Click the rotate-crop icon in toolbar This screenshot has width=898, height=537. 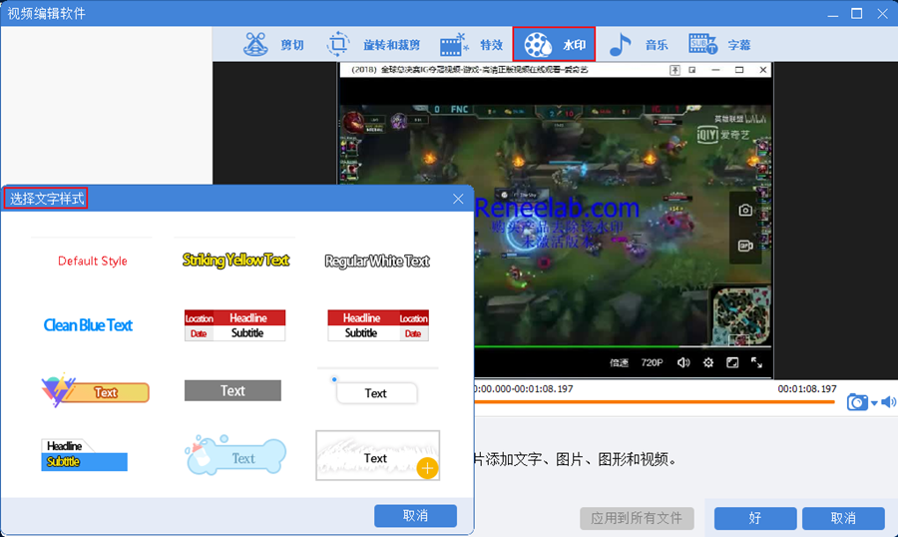click(338, 44)
